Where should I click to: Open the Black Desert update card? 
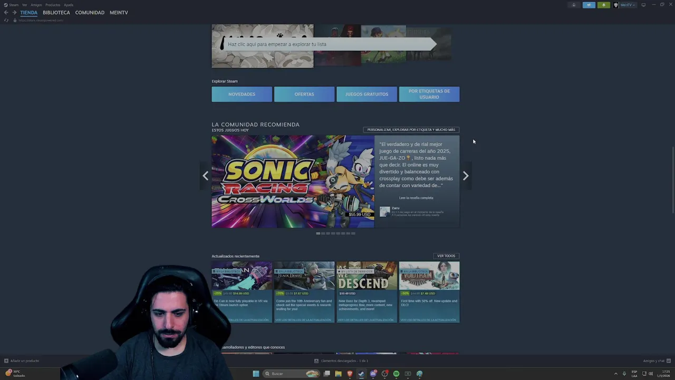[x=304, y=292]
